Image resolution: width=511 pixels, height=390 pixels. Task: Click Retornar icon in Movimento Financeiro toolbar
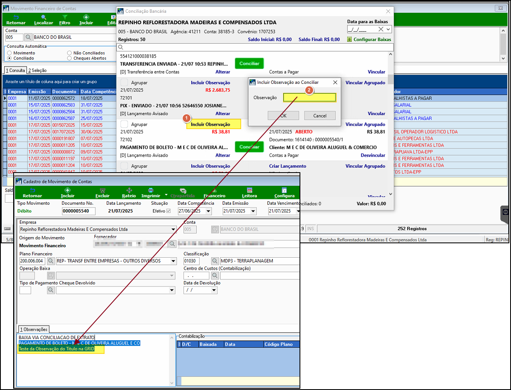[x=16, y=17]
